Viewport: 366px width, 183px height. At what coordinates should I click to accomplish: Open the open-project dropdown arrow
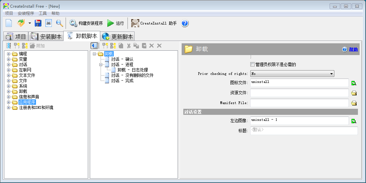coord(30,23)
